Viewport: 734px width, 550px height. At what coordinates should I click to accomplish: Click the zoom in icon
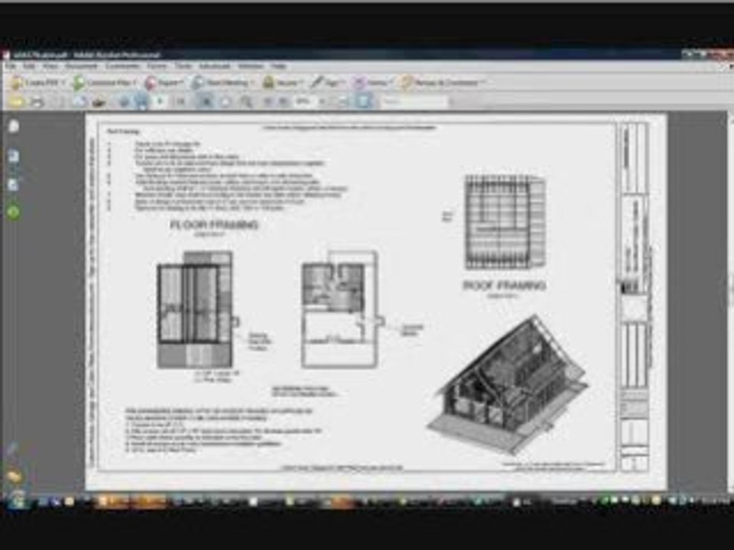coord(283,102)
